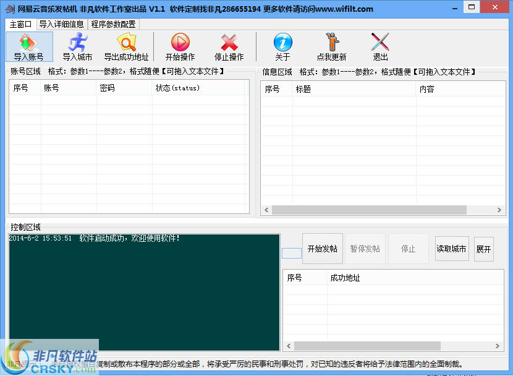The height and width of the screenshot is (376, 513).
Task: Click the 展开 expand button
Action: [x=483, y=249]
